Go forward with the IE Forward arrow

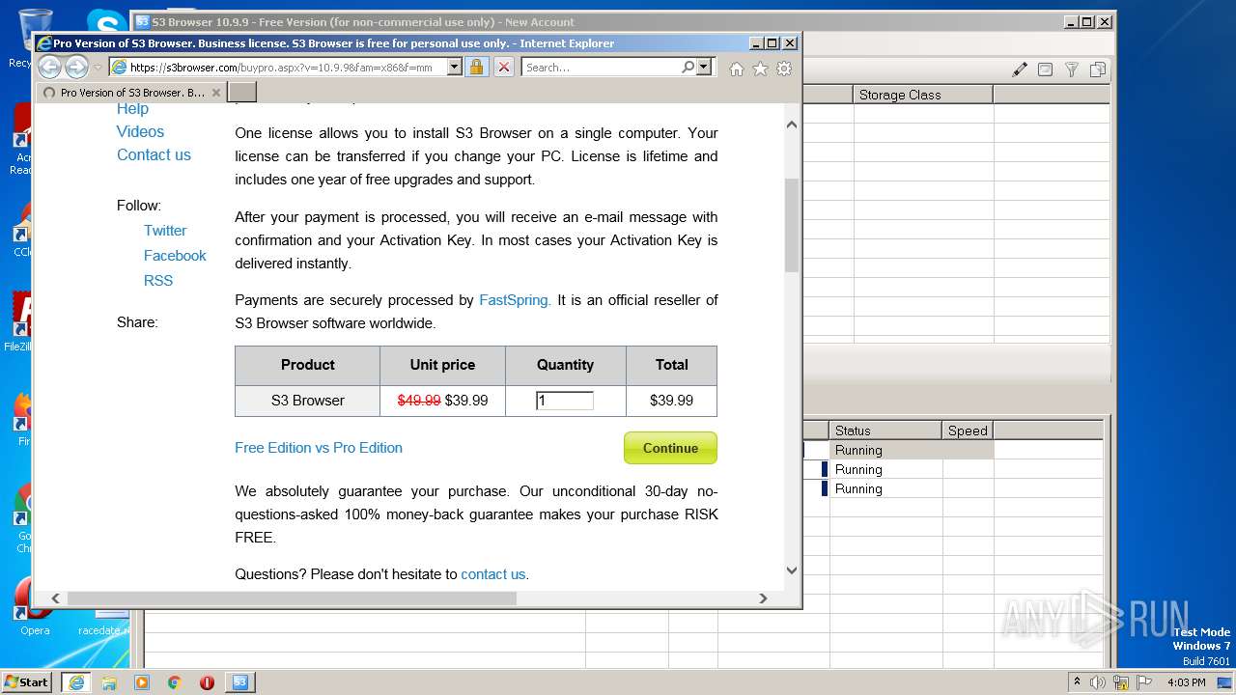(x=76, y=67)
